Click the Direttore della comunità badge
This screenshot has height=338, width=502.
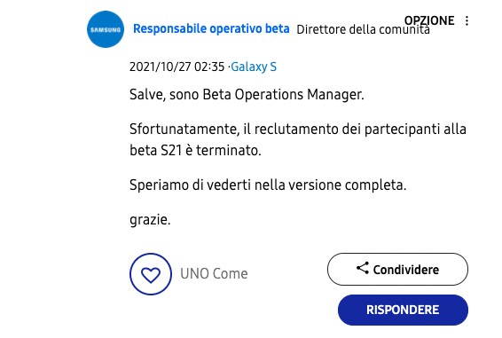tap(363, 29)
